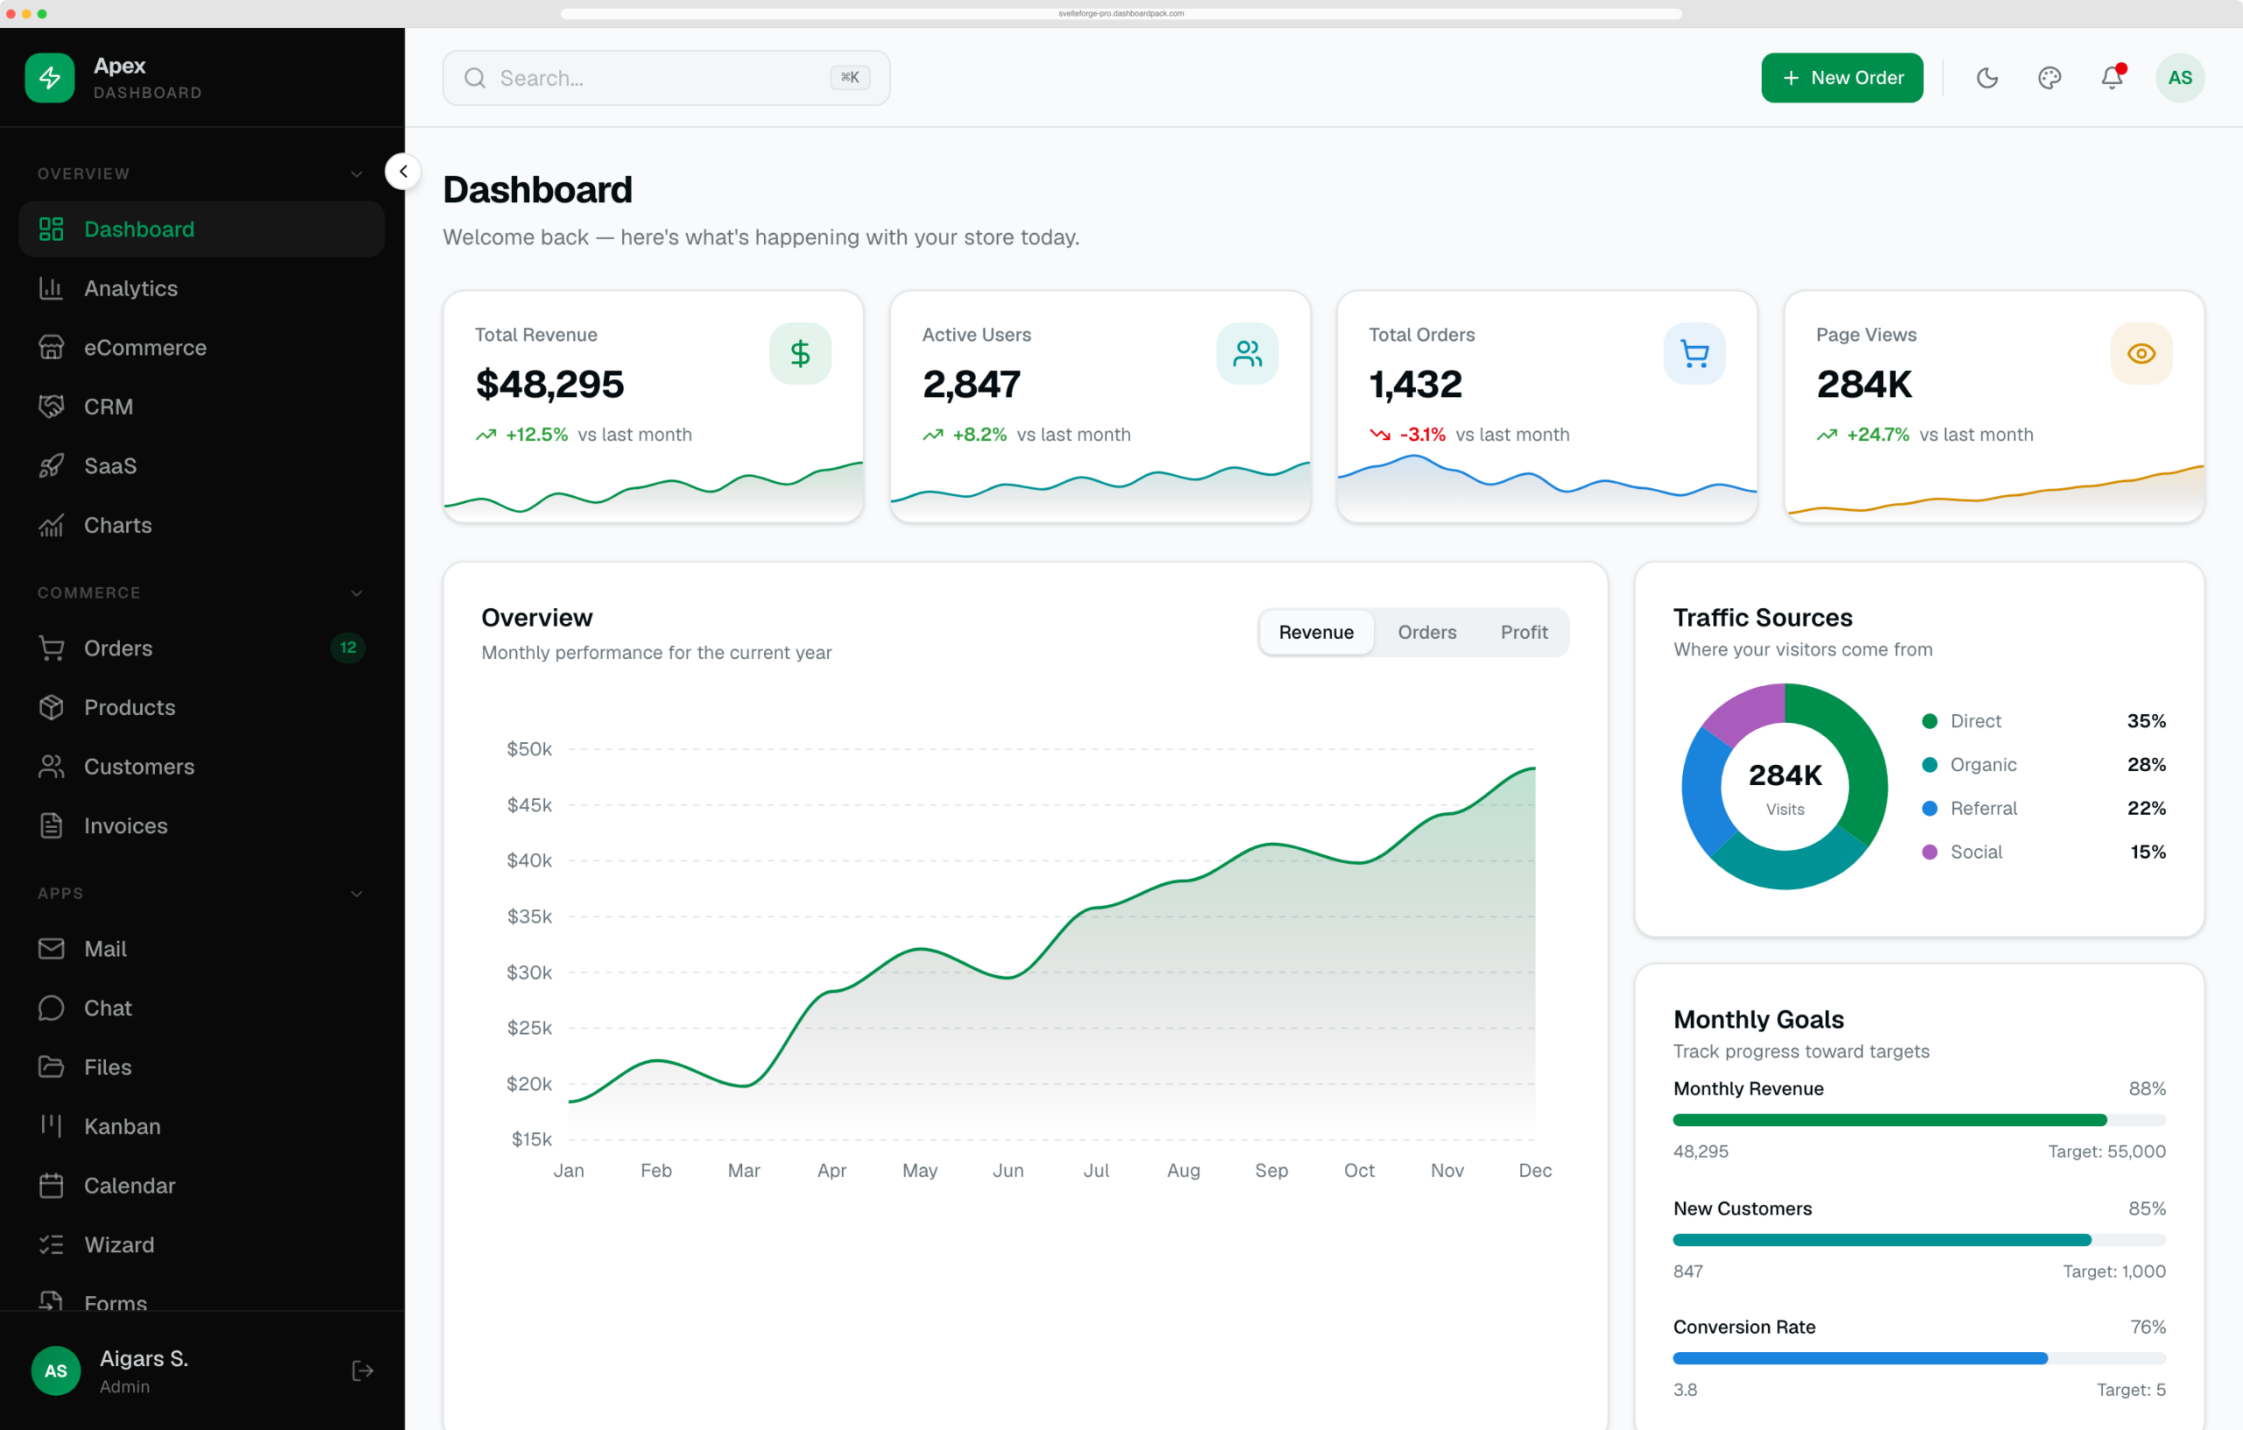Open the Kanban board
Viewport: 2243px width, 1430px height.
click(x=202, y=1126)
